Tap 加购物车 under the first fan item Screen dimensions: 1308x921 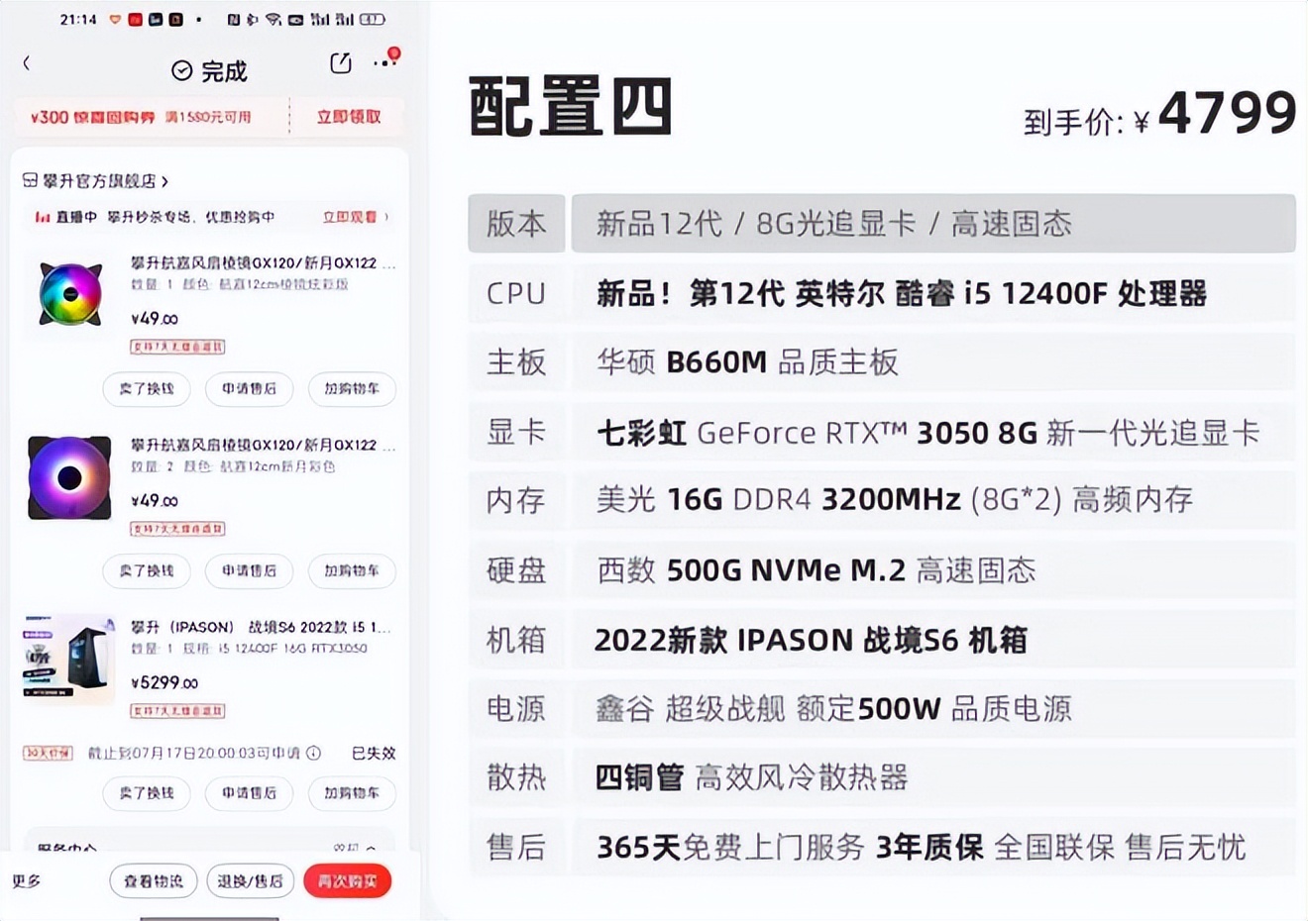[x=352, y=389]
